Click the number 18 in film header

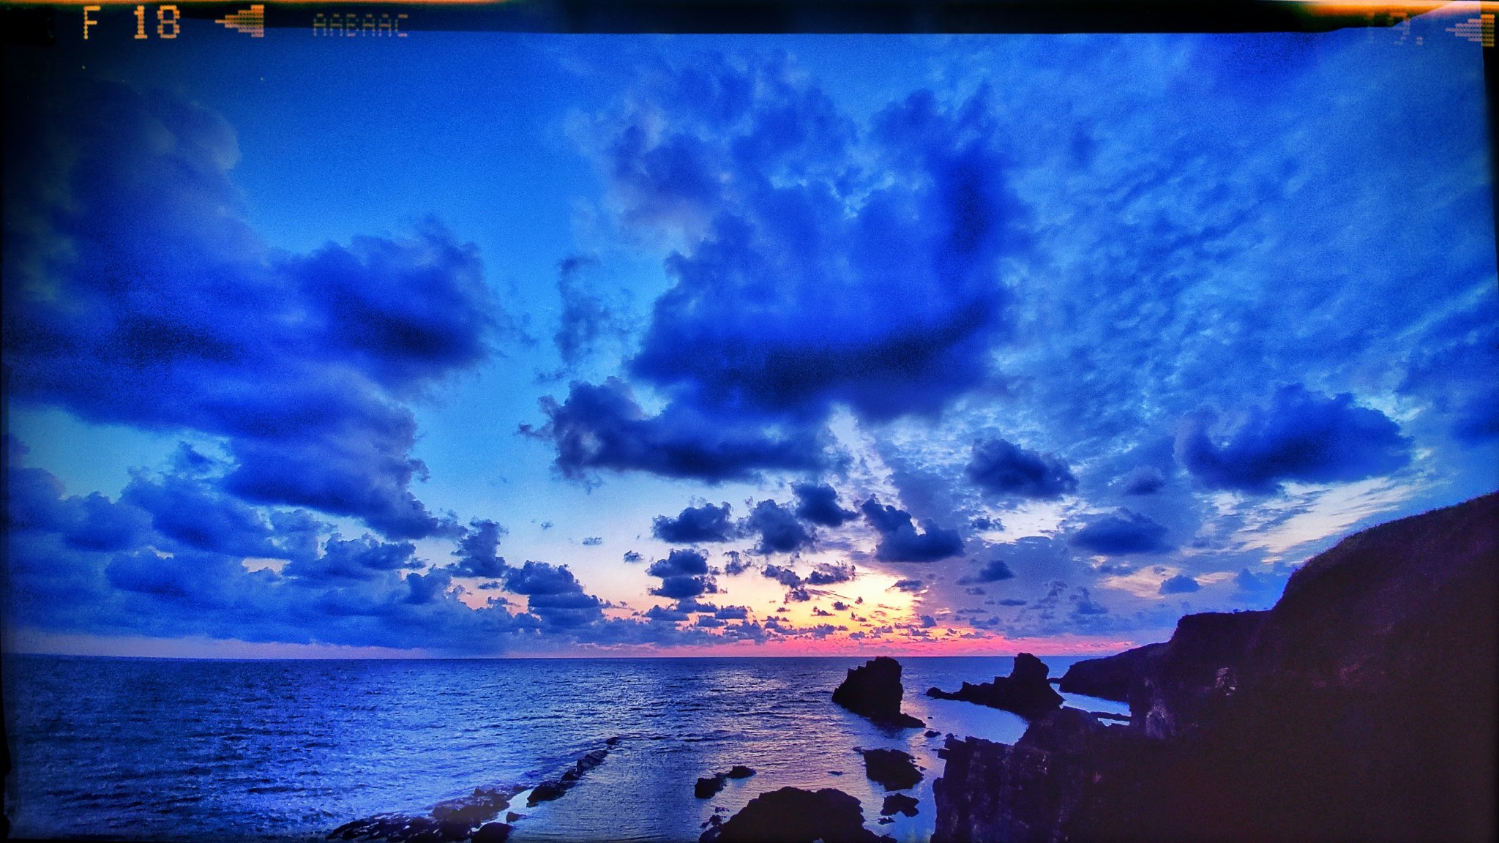(x=157, y=23)
